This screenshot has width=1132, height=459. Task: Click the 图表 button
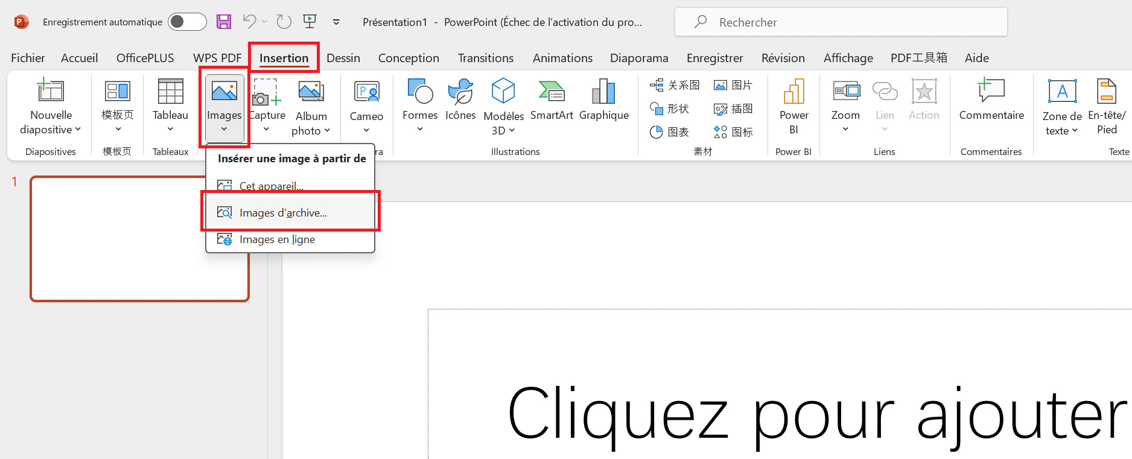click(669, 132)
